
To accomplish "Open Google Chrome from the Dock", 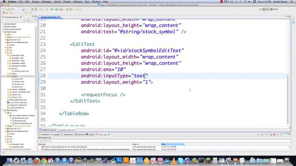I will (x=43, y=160).
